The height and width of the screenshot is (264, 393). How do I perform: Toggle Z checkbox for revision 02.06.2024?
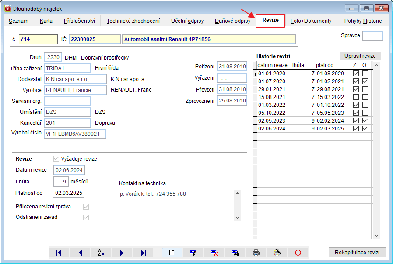coord(356,129)
